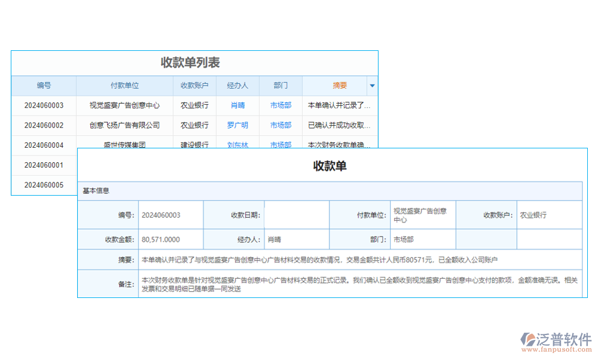Select operator 肖晴 in the list
The height and width of the screenshot is (359, 598).
(237, 105)
